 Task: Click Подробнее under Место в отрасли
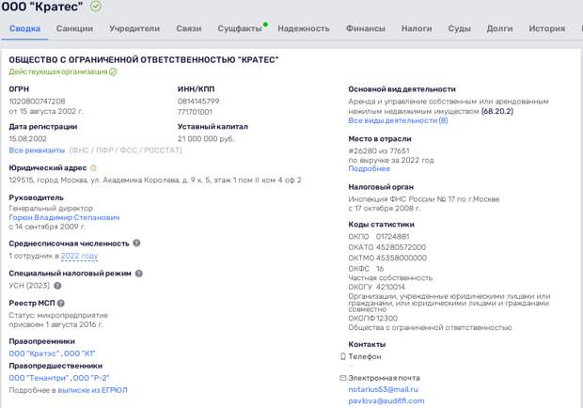coord(370,168)
